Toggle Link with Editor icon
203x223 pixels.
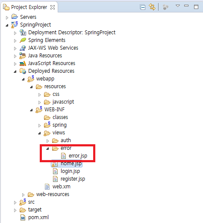[152, 7]
